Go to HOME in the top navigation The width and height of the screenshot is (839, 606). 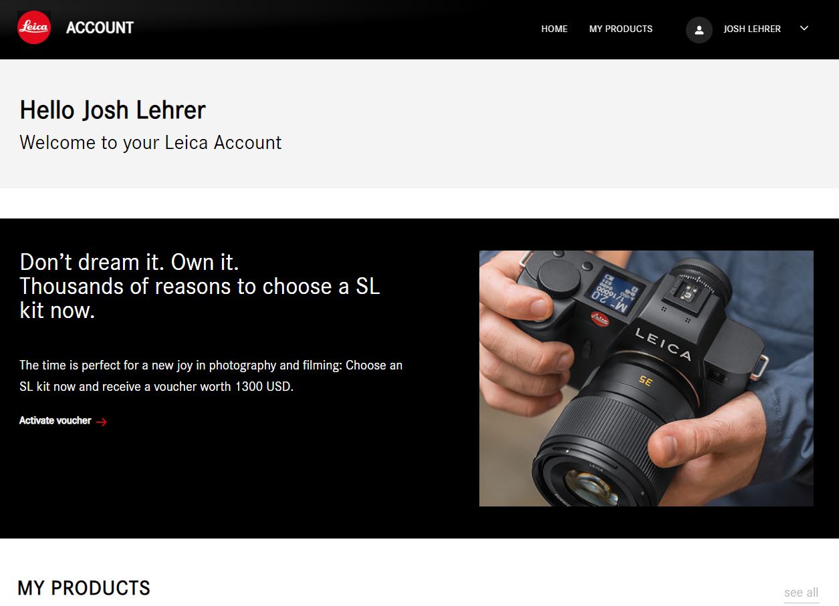point(554,29)
